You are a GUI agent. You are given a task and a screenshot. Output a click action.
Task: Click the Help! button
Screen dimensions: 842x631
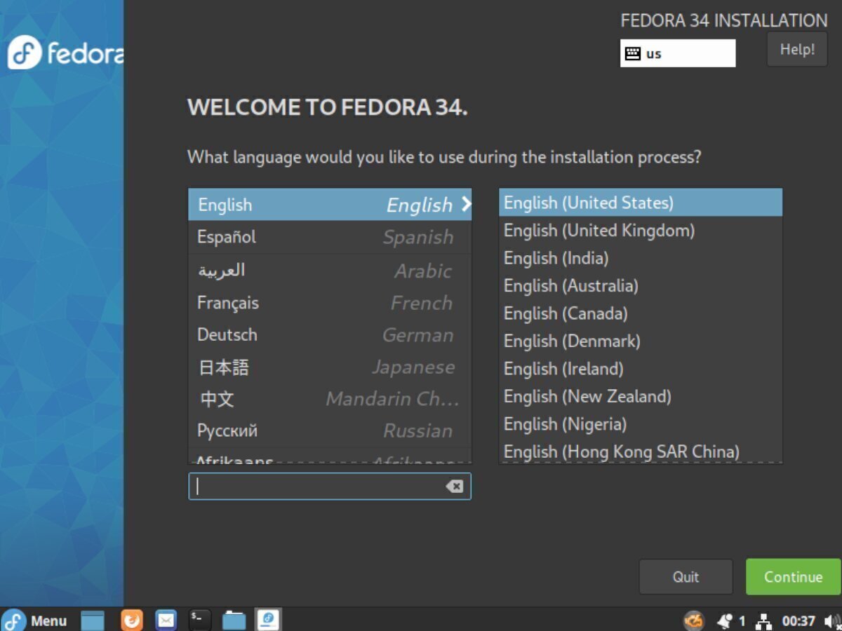[796, 49]
